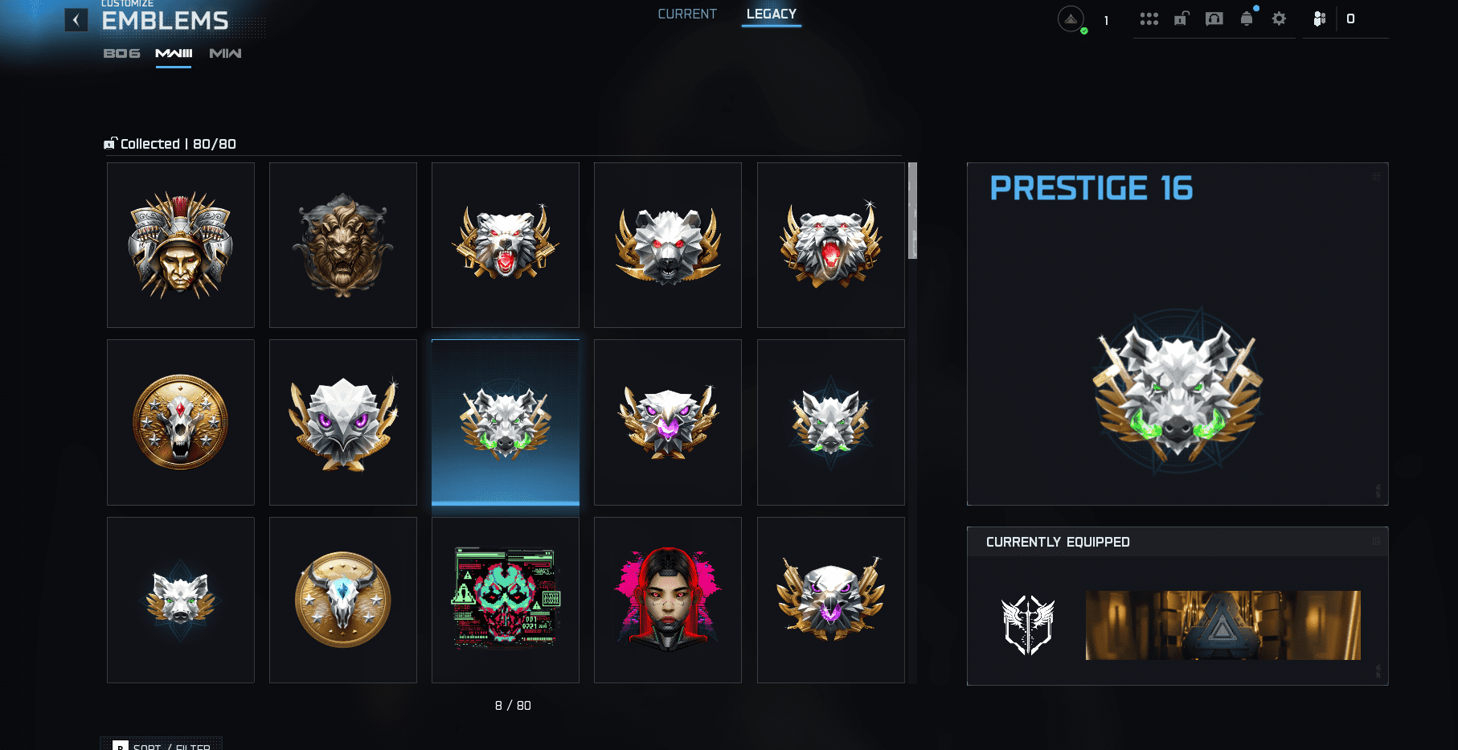The height and width of the screenshot is (750, 1458).
Task: Open the notifications bell icon
Action: point(1247,18)
